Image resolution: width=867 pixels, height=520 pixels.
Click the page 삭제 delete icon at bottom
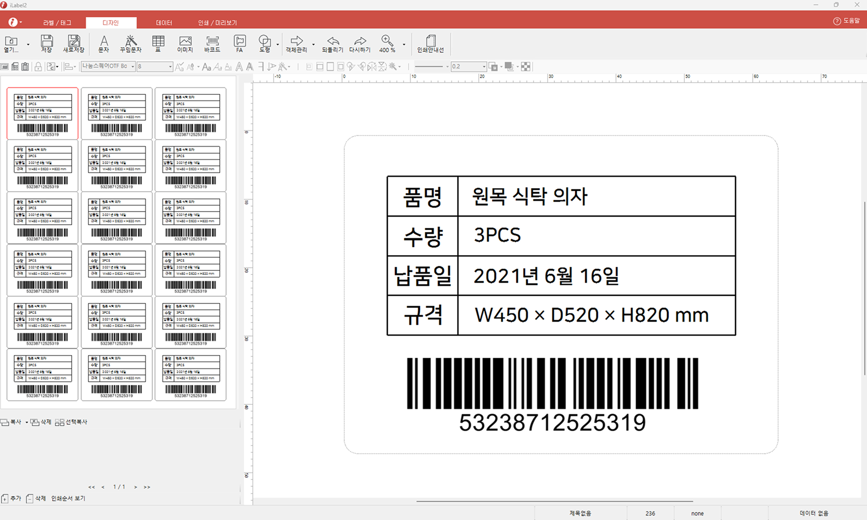tap(29, 499)
